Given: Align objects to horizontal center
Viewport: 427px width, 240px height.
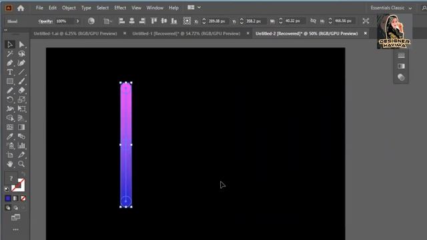Looking at the screenshot, I should (x=132, y=21).
